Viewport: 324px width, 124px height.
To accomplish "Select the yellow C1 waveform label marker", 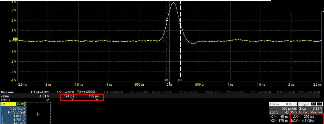I will [15, 39].
